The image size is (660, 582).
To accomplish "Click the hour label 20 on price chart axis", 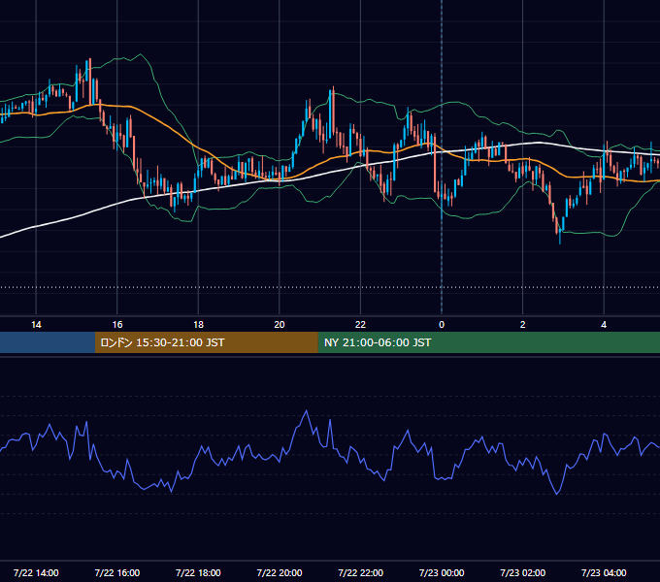I will pyautogui.click(x=280, y=325).
